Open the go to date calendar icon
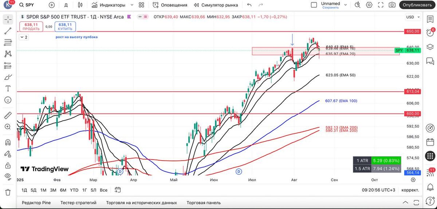This screenshot has width=437, height=209. pyautogui.click(x=117, y=190)
